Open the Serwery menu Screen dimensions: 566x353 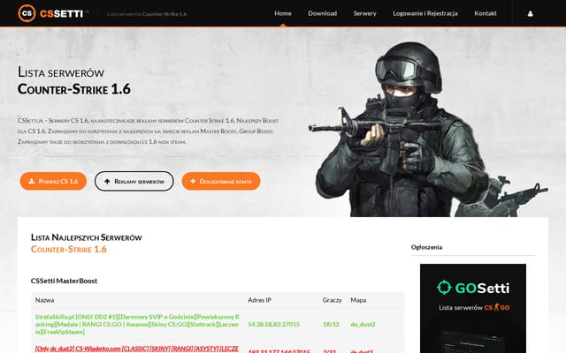click(x=364, y=13)
